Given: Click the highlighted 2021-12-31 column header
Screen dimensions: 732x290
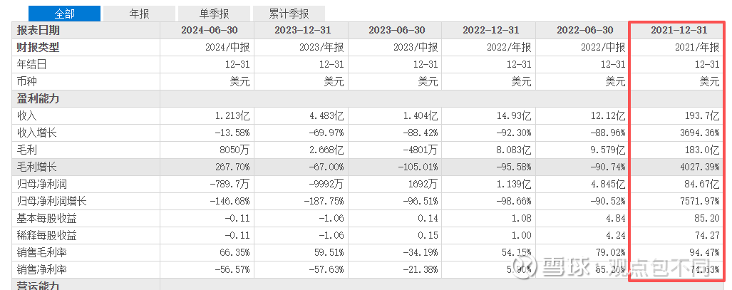Looking at the screenshot, I should pyautogui.click(x=677, y=31).
